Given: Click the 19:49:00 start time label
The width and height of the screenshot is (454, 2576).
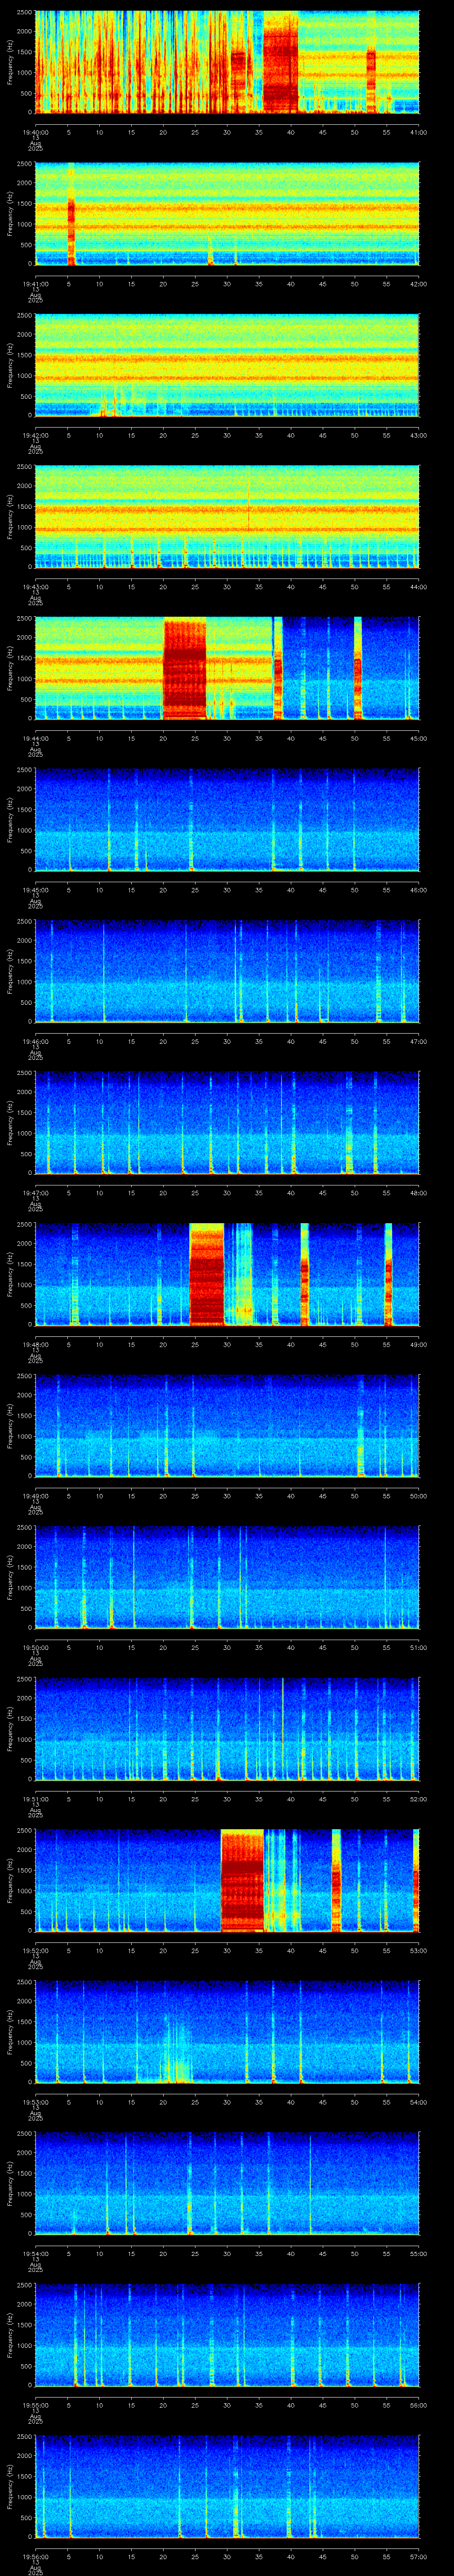Looking at the screenshot, I should (35, 1496).
